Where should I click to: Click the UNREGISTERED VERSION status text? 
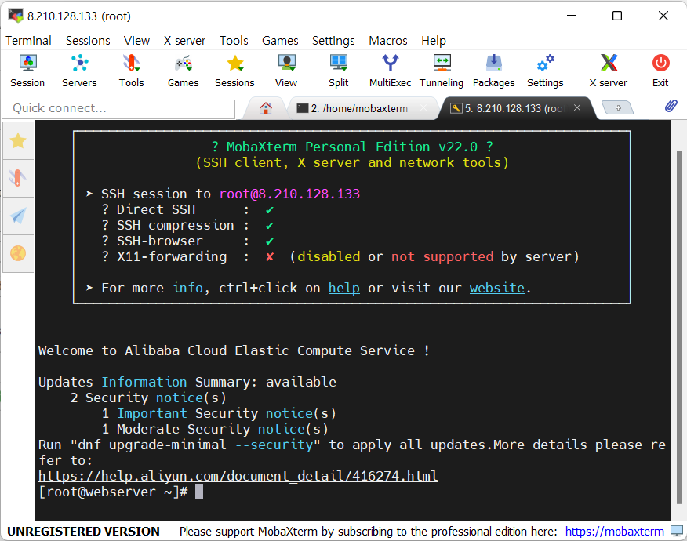tap(83, 532)
